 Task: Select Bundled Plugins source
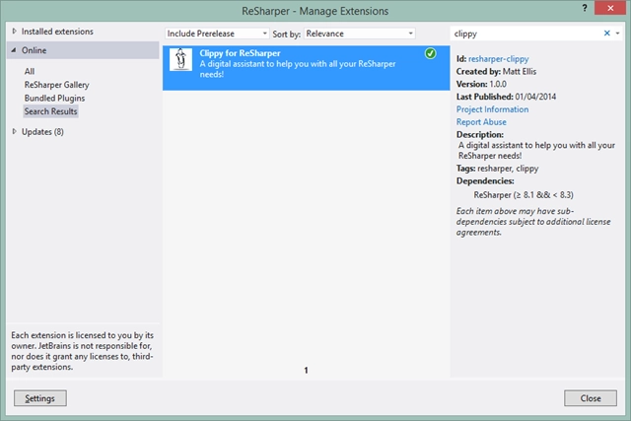tap(54, 98)
